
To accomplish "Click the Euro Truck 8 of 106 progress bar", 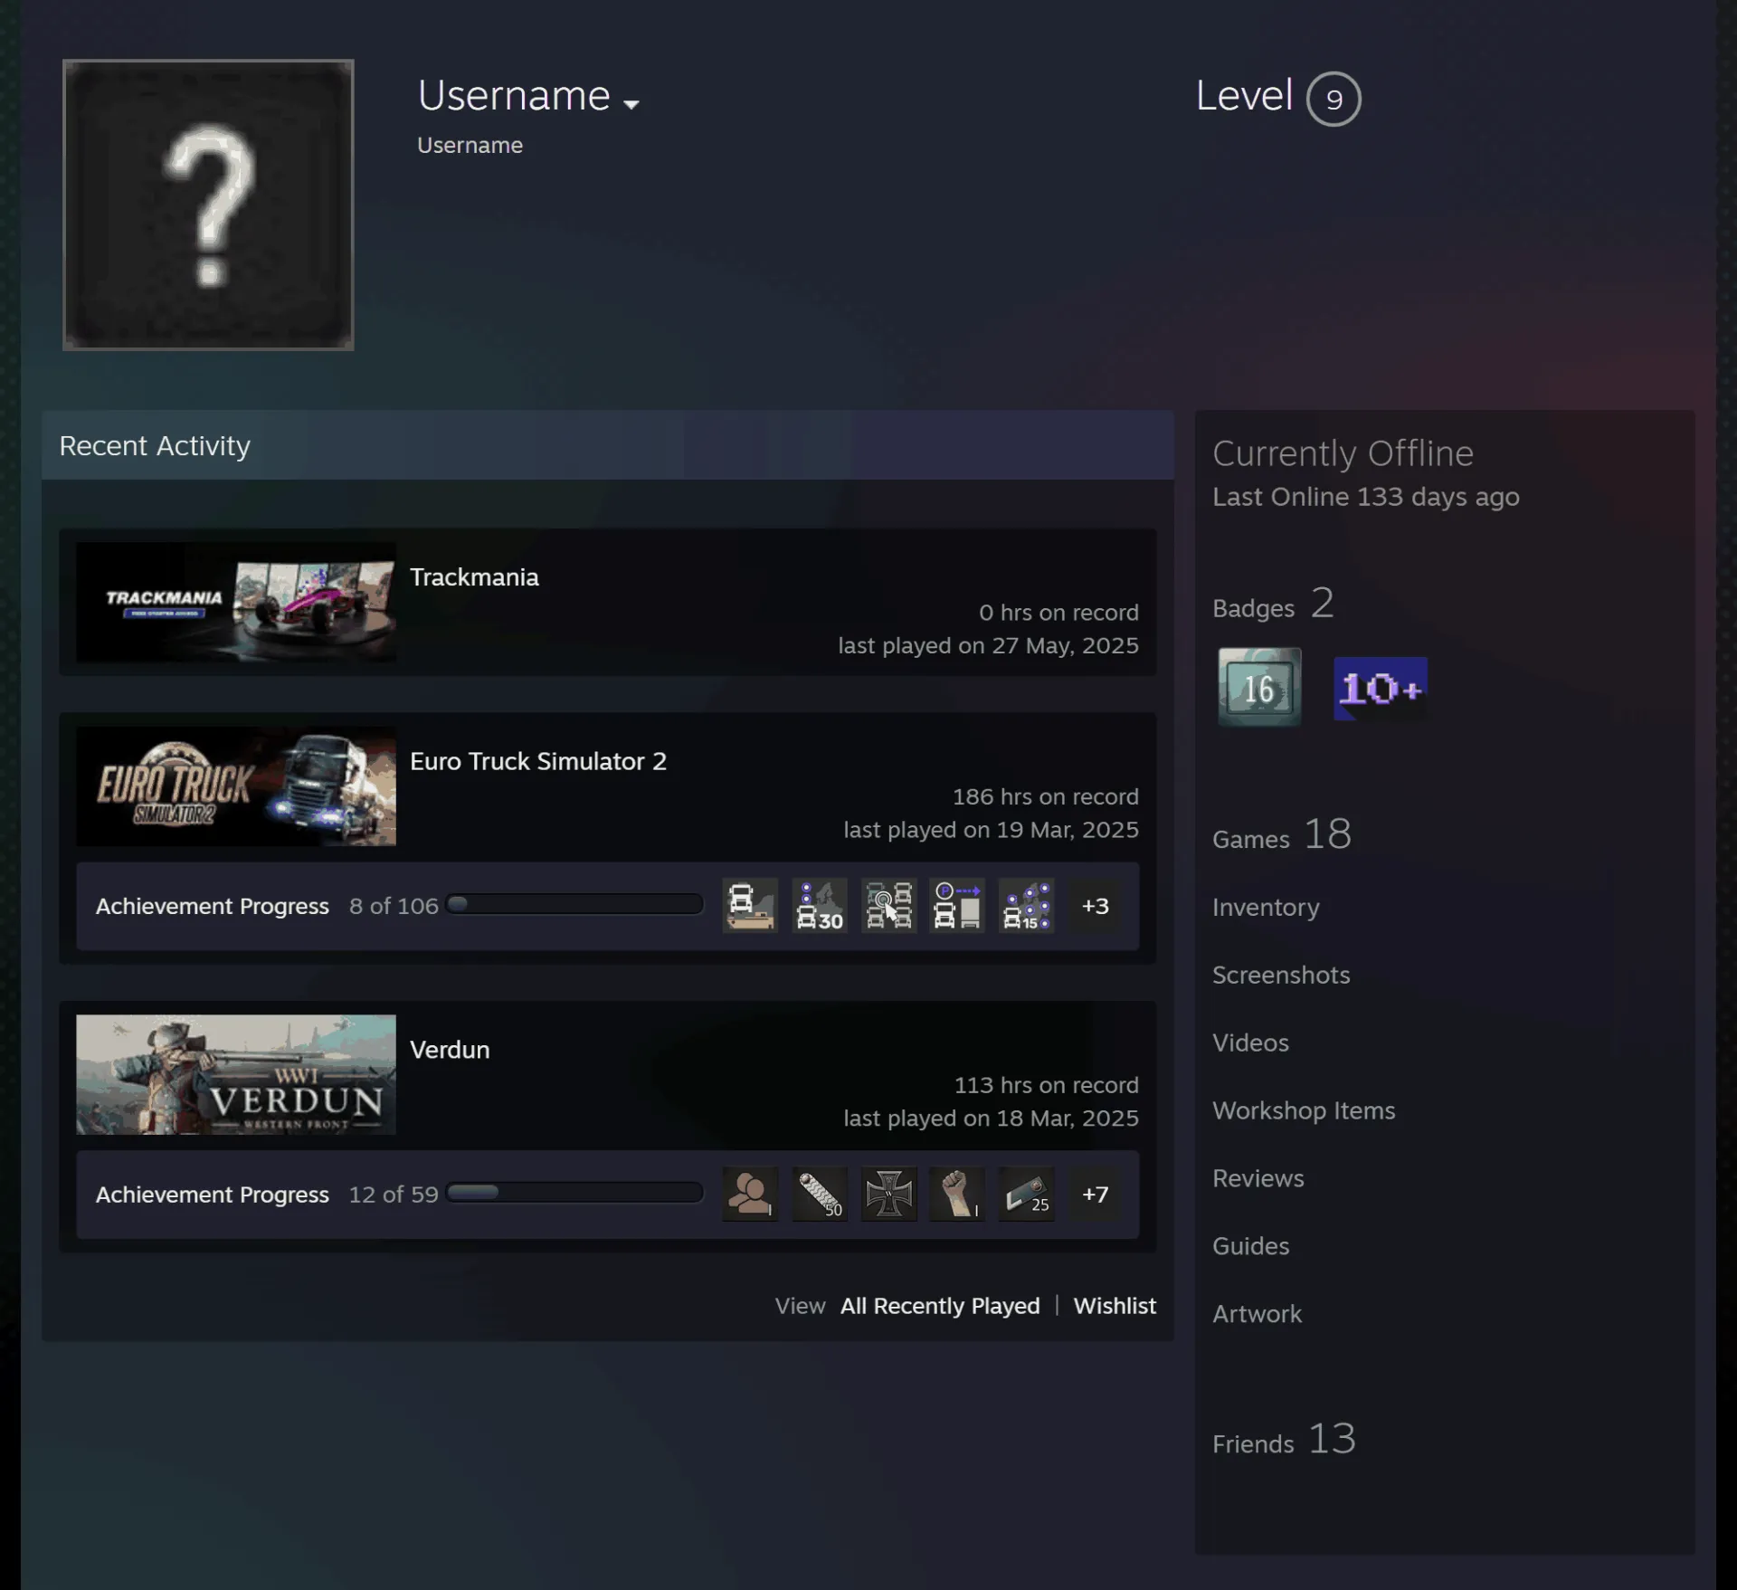I will [x=574, y=904].
